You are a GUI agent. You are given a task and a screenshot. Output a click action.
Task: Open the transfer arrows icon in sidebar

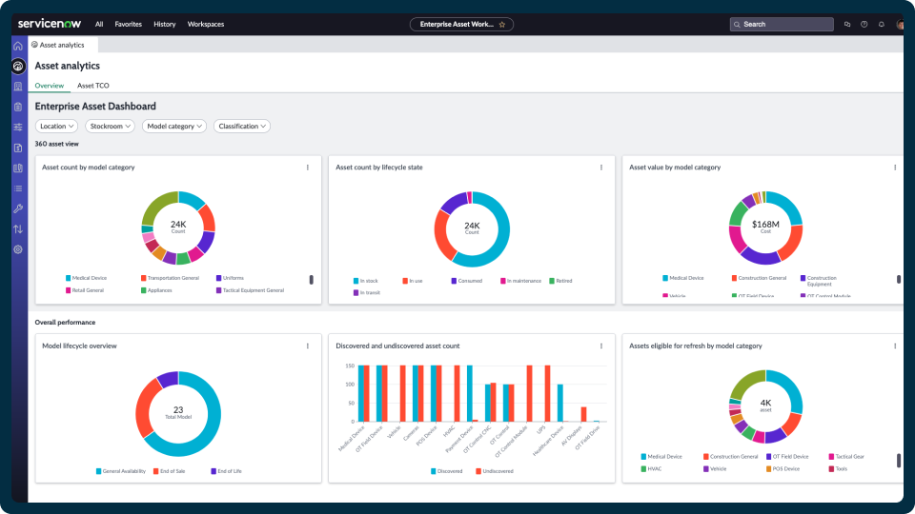tap(18, 229)
